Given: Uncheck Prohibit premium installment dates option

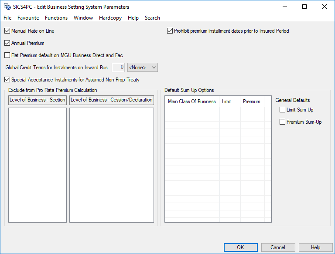Looking at the screenshot, I should pyautogui.click(x=170, y=31).
